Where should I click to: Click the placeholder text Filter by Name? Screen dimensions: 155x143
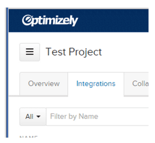point(74,116)
